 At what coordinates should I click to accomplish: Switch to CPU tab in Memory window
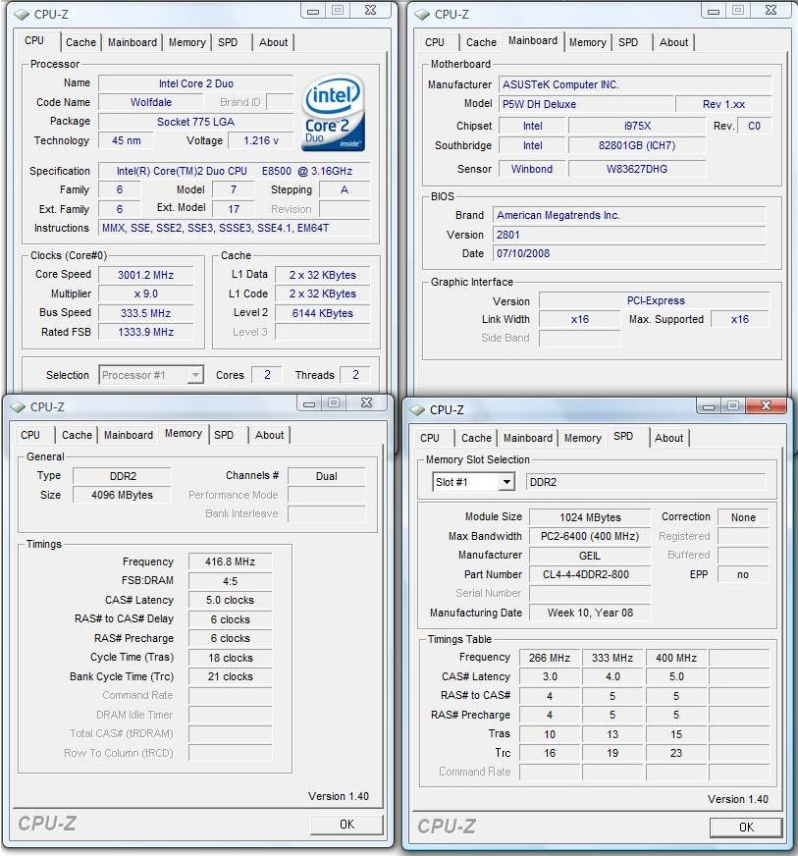(30, 435)
